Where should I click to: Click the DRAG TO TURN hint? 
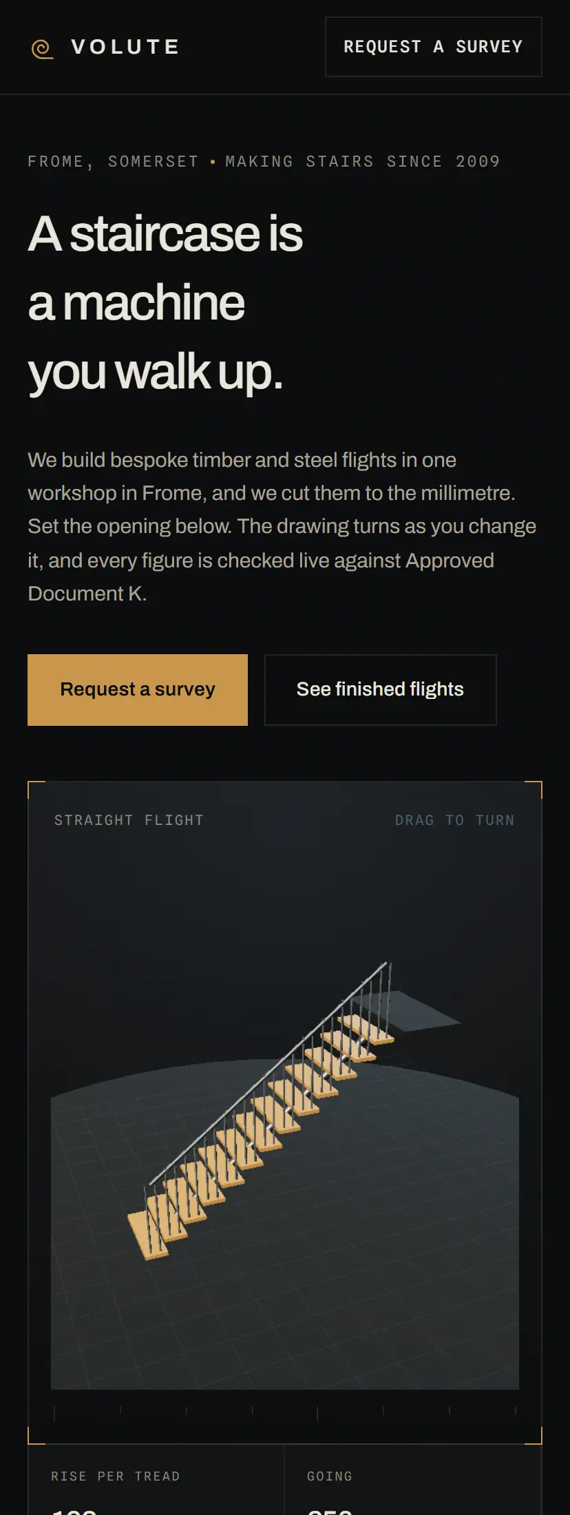click(x=454, y=820)
